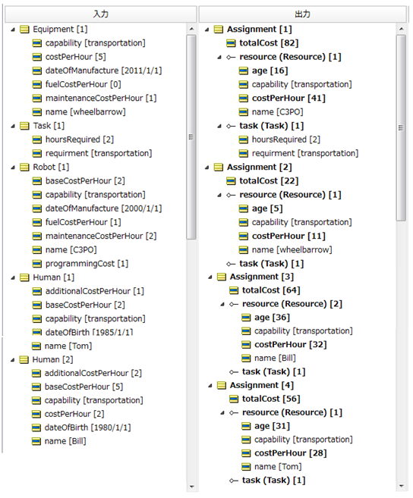Image resolution: width=413 pixels, height=498 pixels.
Task: Collapse the Human [2] node
Action: pyautogui.click(x=13, y=360)
